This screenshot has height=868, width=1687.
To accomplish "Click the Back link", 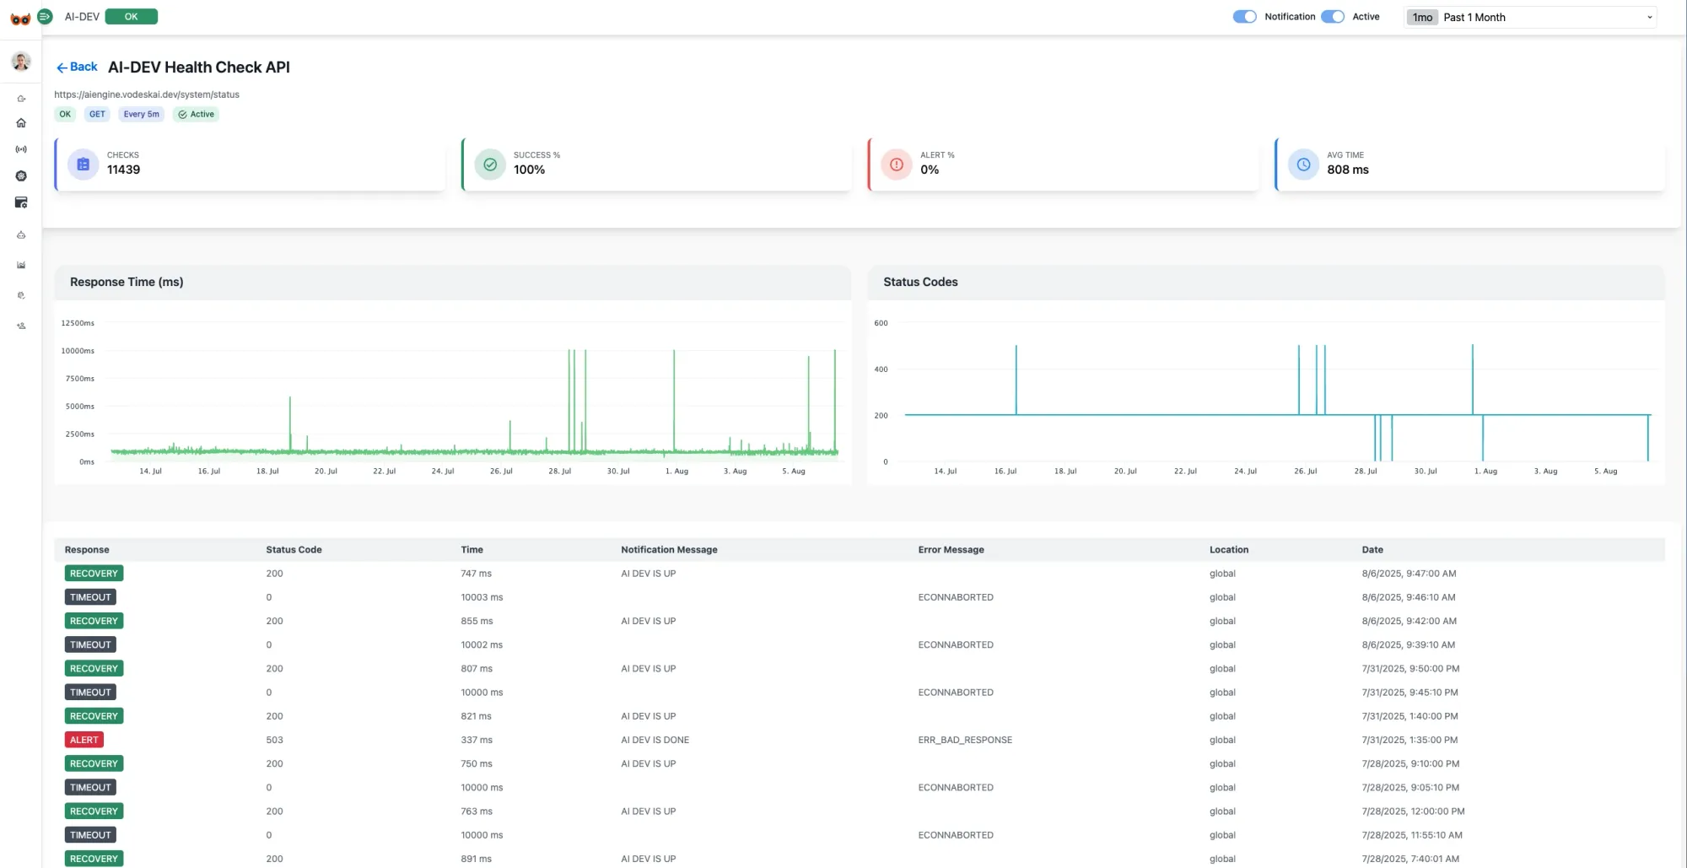I will (76, 67).
